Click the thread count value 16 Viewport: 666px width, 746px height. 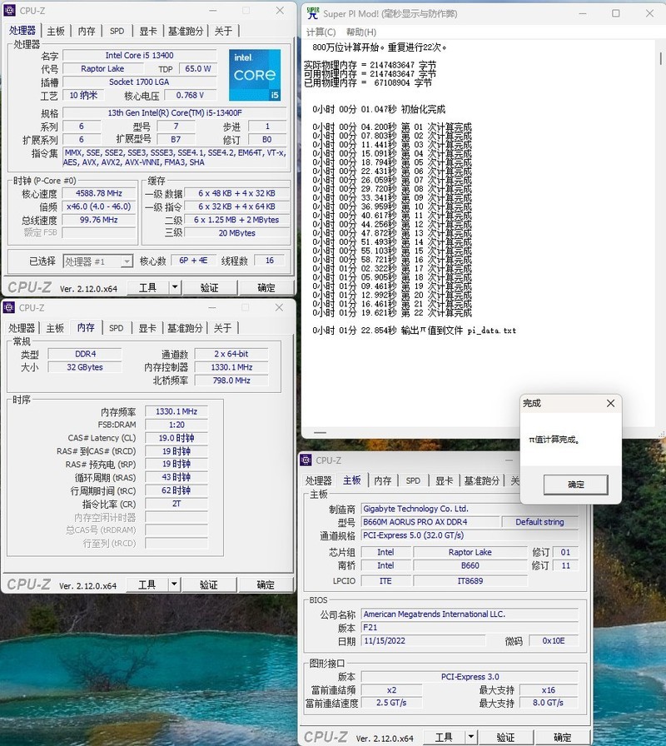point(270,261)
